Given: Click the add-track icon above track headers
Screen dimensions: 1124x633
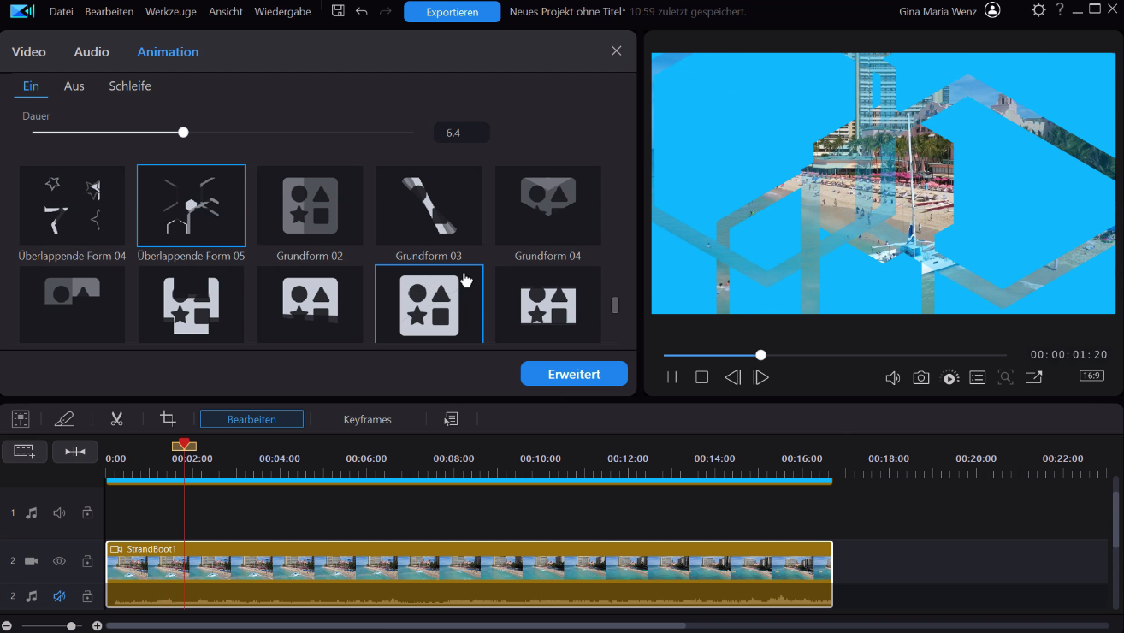Looking at the screenshot, I should [x=25, y=451].
